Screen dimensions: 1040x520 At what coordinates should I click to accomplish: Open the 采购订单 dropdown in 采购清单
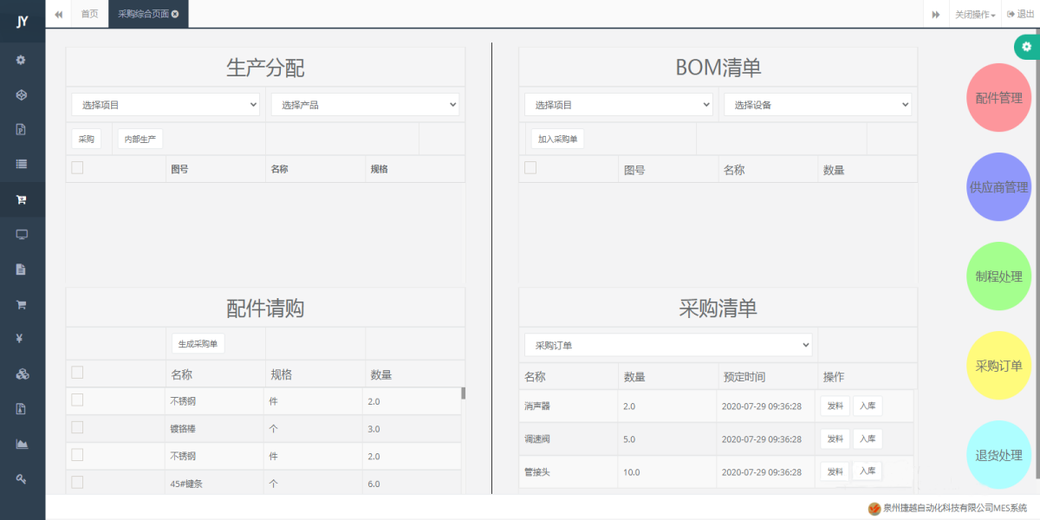pyautogui.click(x=668, y=345)
